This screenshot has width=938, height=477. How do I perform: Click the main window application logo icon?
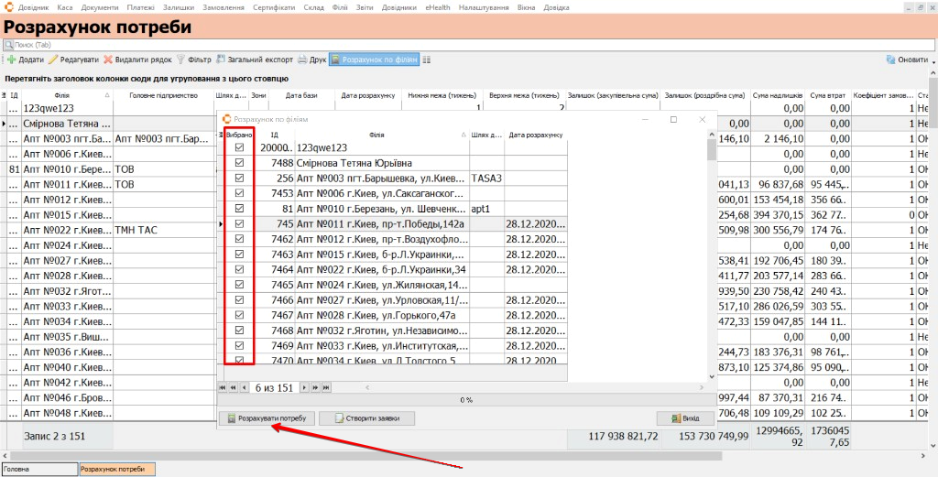(x=7, y=7)
